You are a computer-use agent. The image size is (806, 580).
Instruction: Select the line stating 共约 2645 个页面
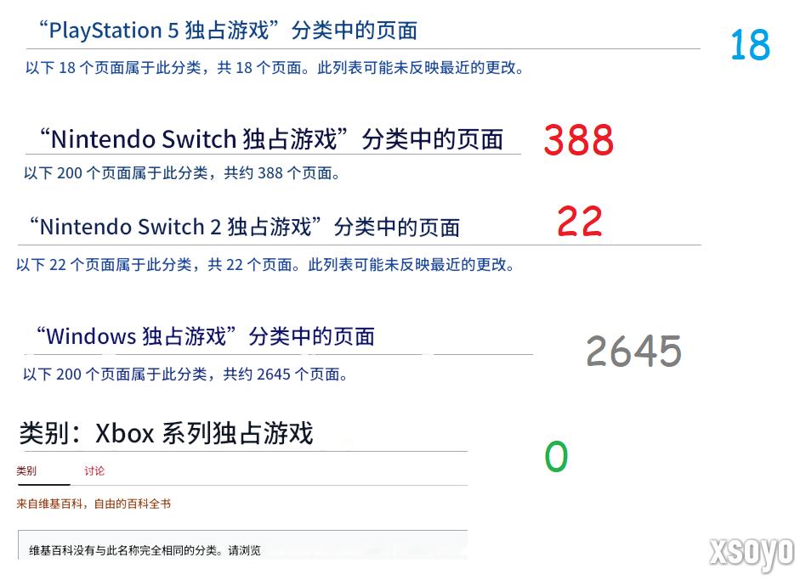coord(185,374)
